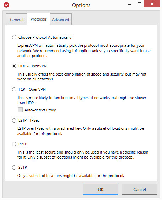The image size is (162, 200).
Task: Enable the Auto-detect Proxy checkbox
Action: click(x=20, y=110)
